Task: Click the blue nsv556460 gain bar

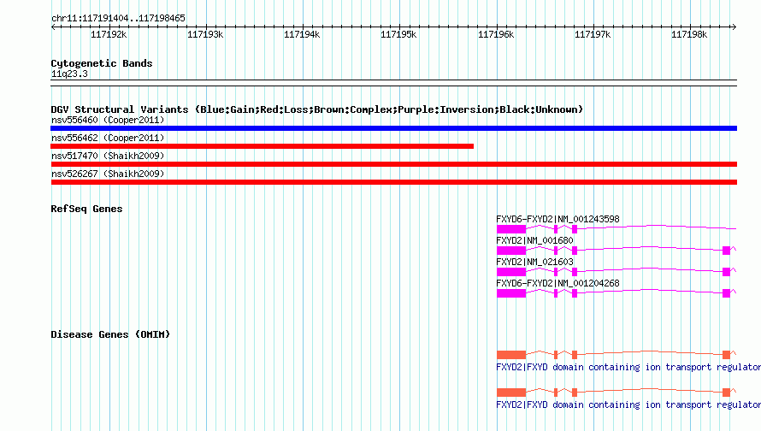Action: tap(393, 128)
